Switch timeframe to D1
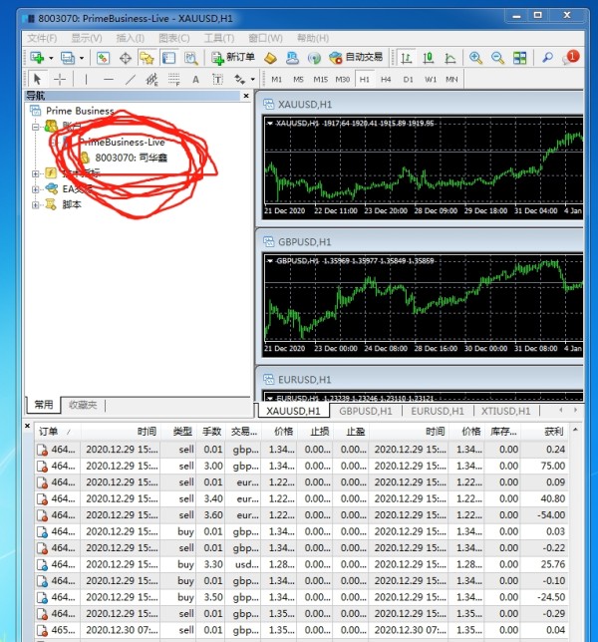This screenshot has width=598, height=642. point(408,80)
